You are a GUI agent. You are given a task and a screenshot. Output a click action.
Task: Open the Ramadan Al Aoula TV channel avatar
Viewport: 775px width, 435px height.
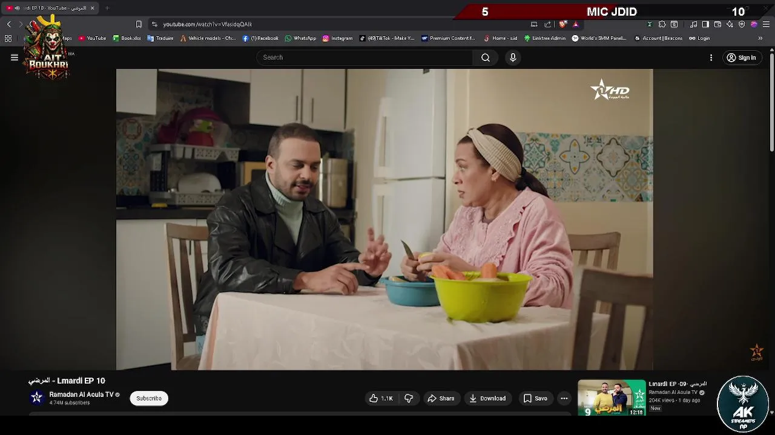37,397
